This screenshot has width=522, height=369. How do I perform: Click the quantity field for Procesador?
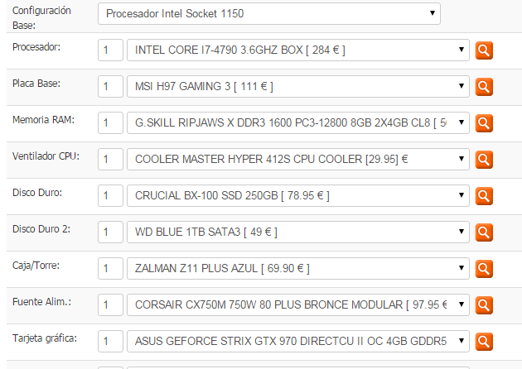pyautogui.click(x=110, y=50)
